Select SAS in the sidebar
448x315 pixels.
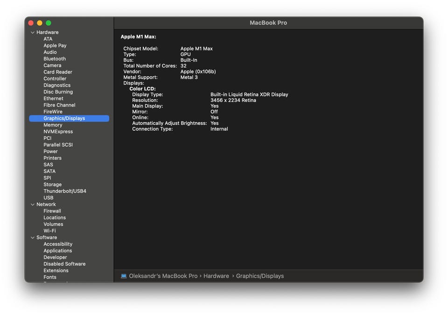click(x=48, y=165)
